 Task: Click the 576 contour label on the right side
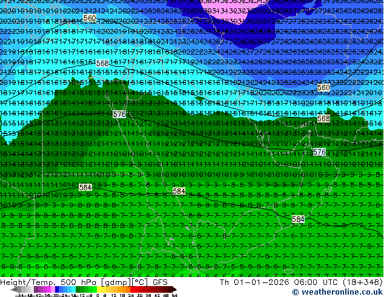319,152
